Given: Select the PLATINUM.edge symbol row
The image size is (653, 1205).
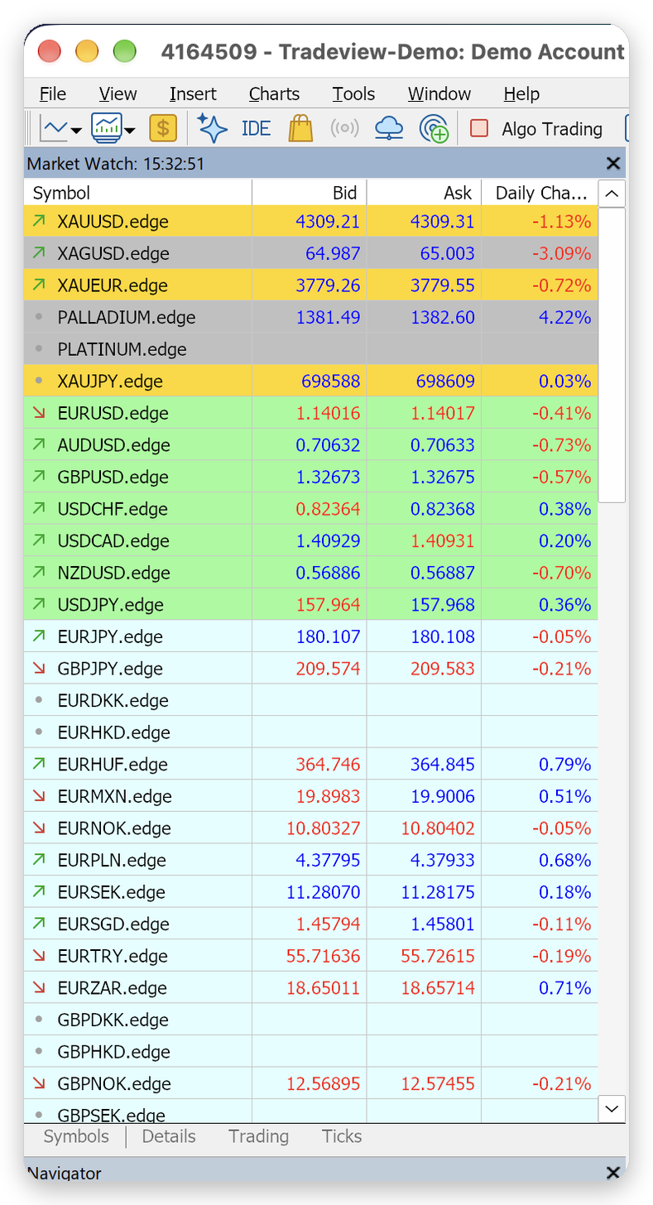Looking at the screenshot, I should coord(311,349).
